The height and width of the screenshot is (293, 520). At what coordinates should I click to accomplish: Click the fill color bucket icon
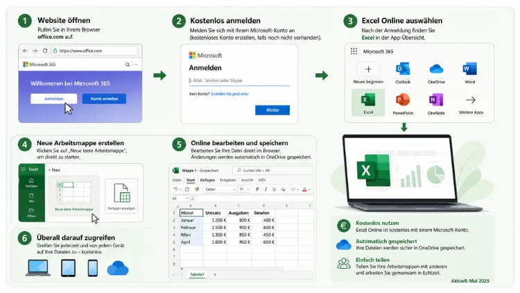293,190
